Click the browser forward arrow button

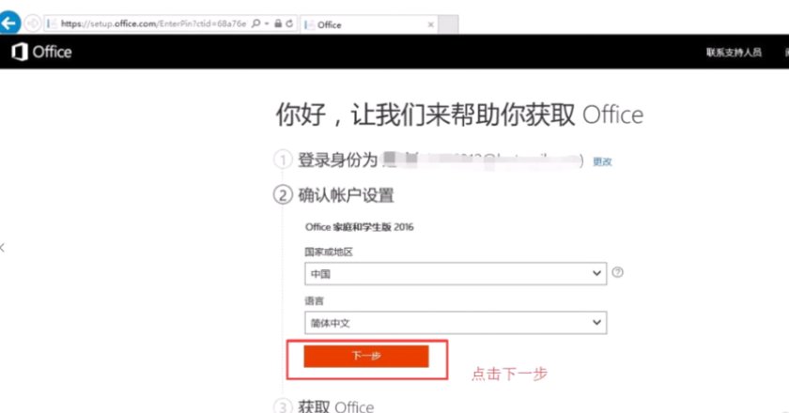33,23
